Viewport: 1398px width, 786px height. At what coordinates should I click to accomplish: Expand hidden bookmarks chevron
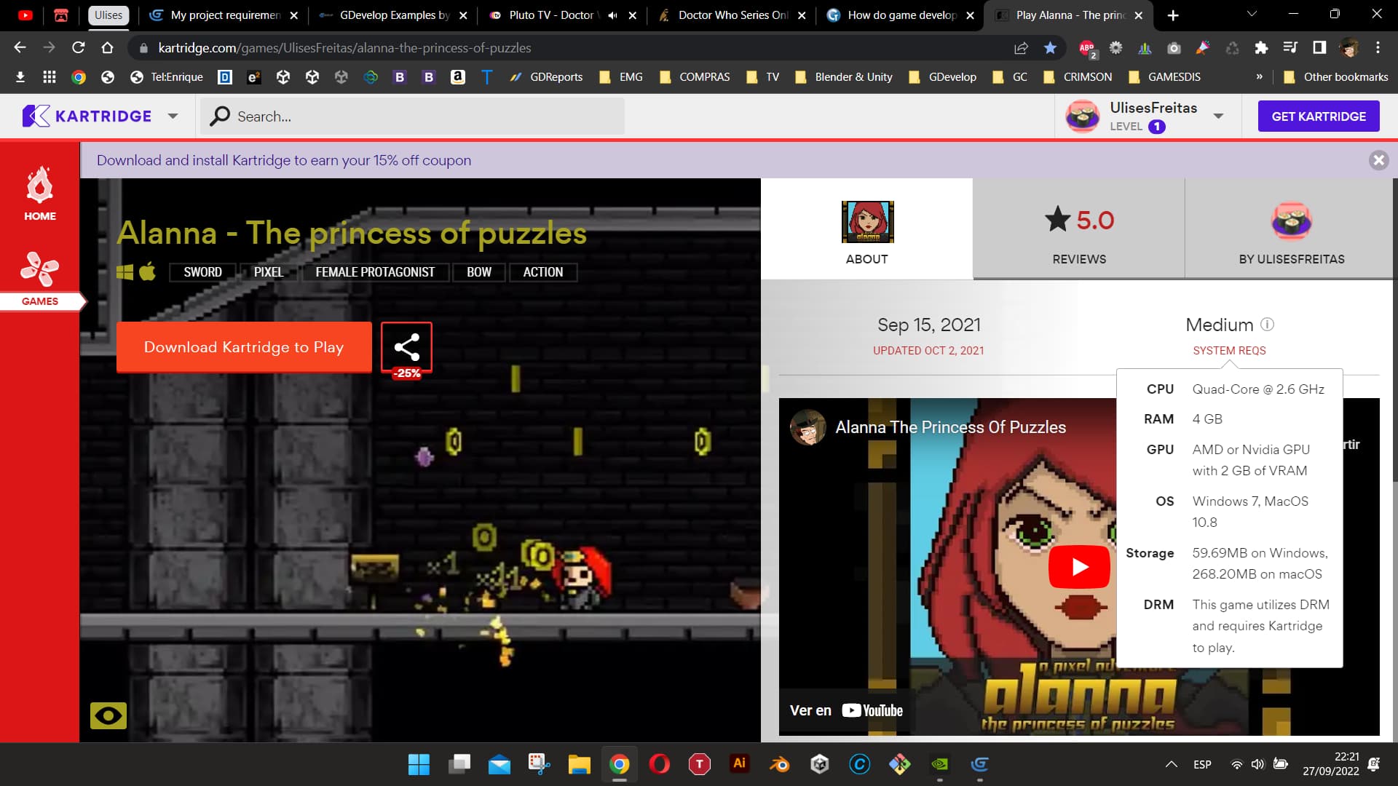[x=1259, y=77]
